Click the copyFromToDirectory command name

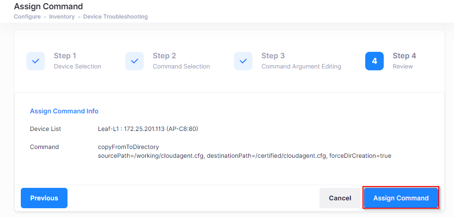coord(129,147)
